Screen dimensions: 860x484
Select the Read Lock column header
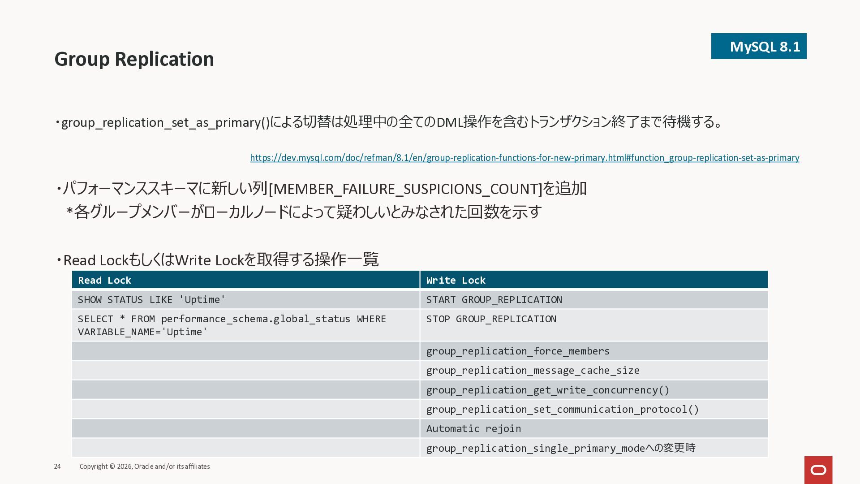(x=104, y=280)
